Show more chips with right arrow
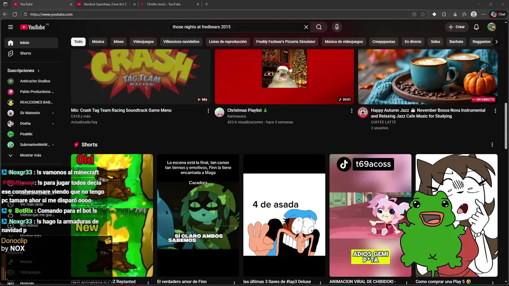The width and height of the screenshot is (509, 286). pos(496,42)
